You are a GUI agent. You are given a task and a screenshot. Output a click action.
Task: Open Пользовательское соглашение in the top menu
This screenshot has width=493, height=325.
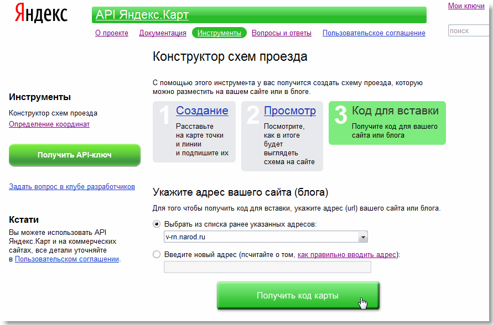374,33
